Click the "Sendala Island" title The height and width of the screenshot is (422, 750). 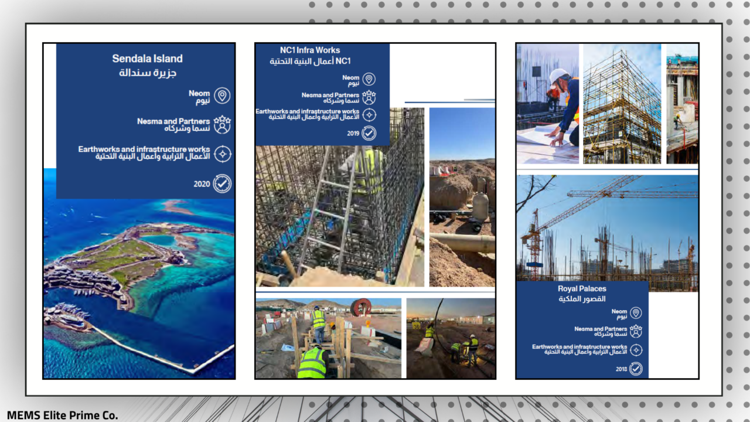click(148, 59)
